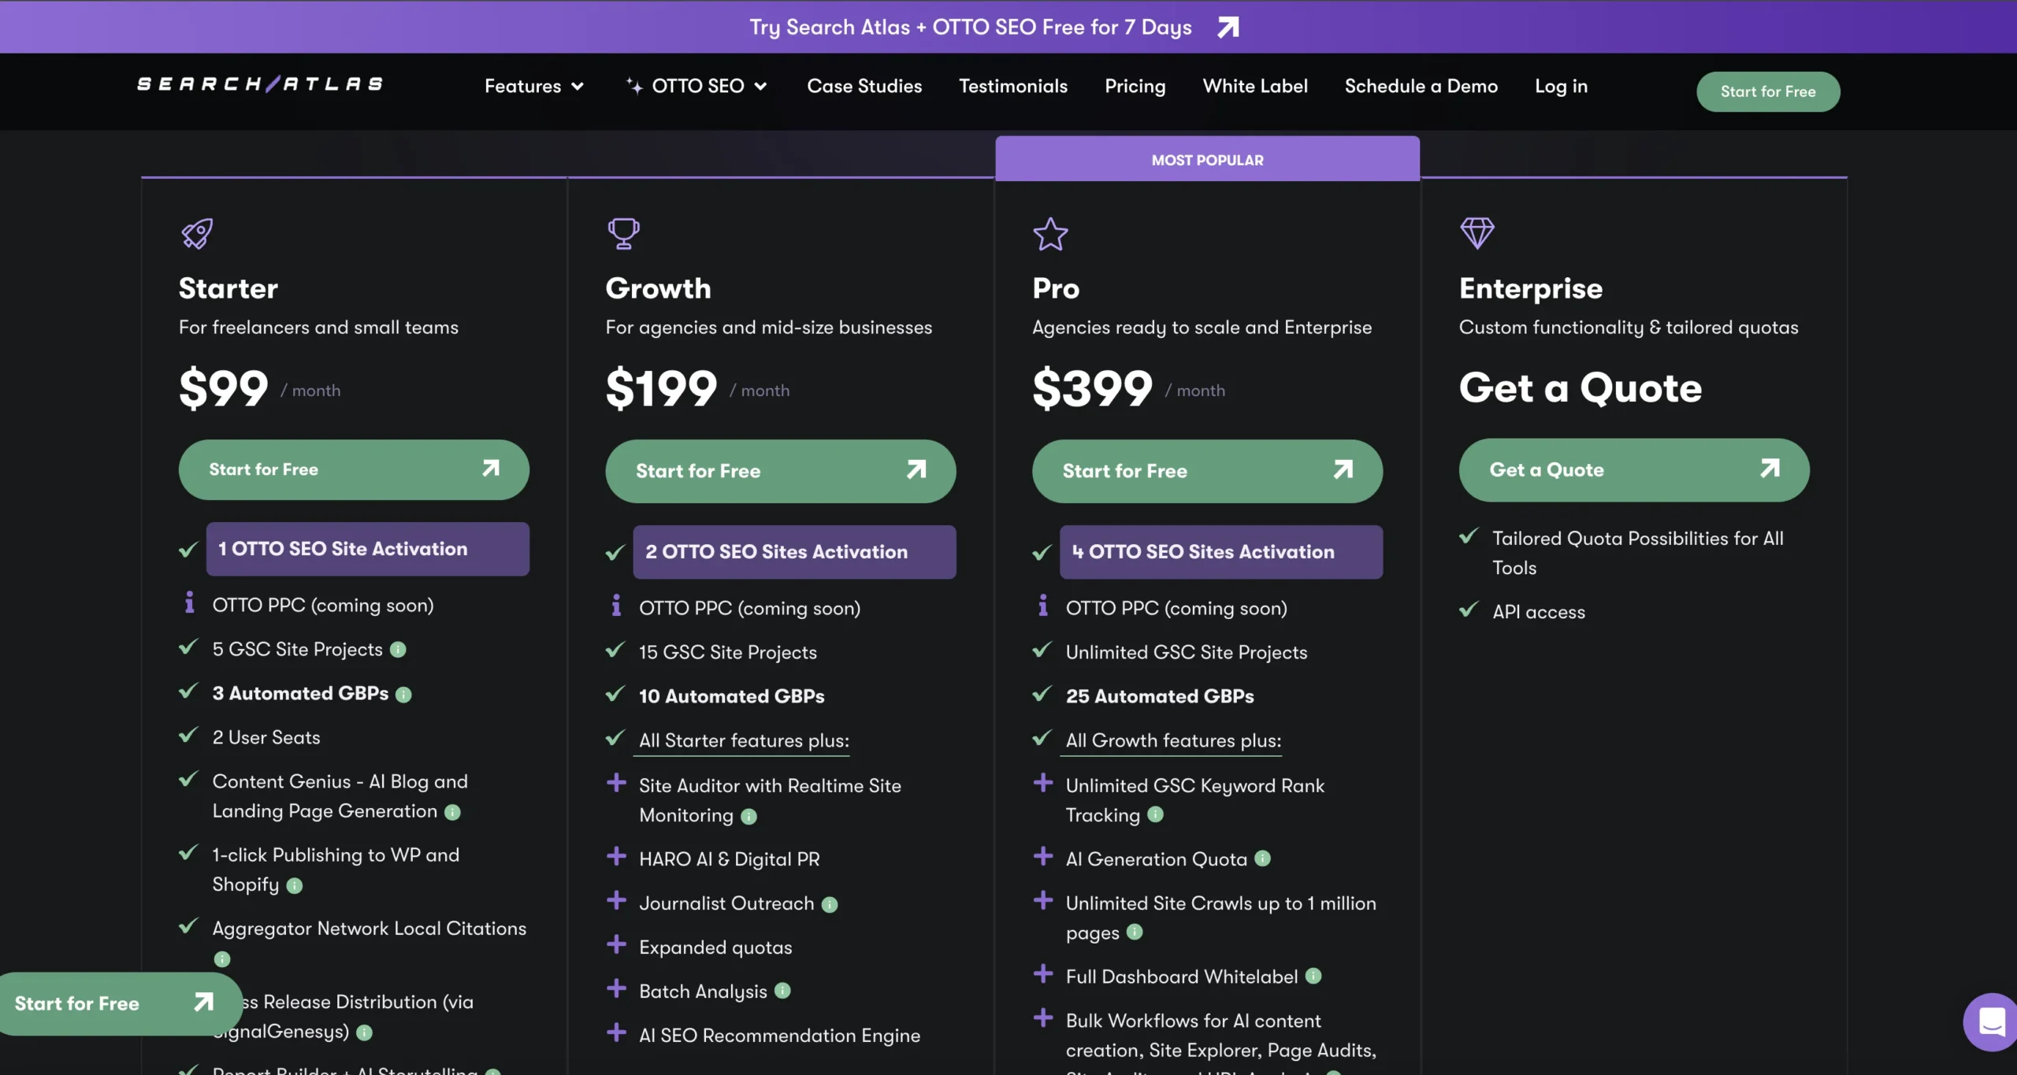The height and width of the screenshot is (1075, 2017).
Task: Click info icon beside Shopify
Action: pyautogui.click(x=294, y=885)
